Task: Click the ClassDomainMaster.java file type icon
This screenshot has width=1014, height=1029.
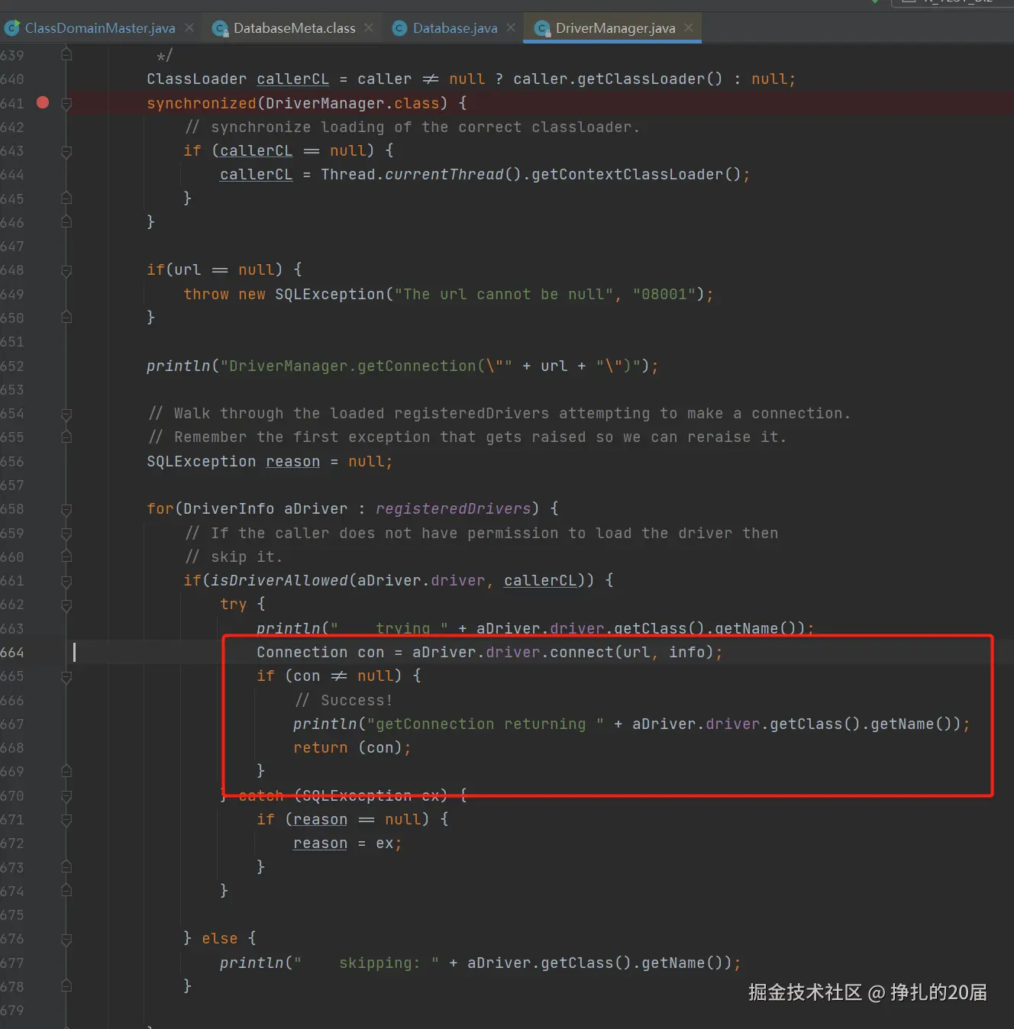Action: (12, 28)
